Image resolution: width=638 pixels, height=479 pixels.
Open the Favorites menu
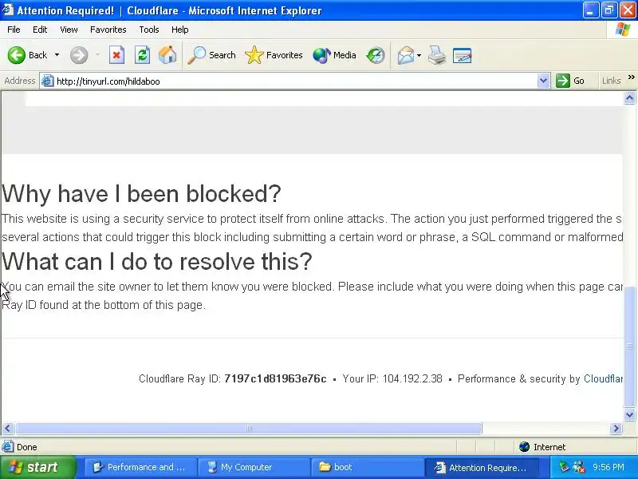pos(108,30)
